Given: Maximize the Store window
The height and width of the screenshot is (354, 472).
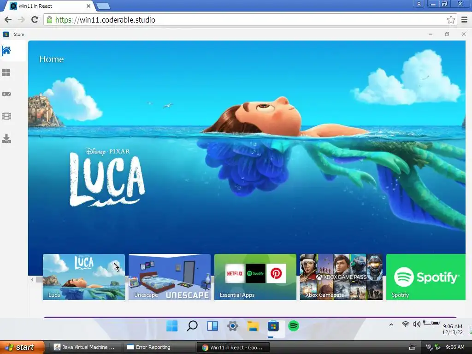Looking at the screenshot, I should [447, 34].
